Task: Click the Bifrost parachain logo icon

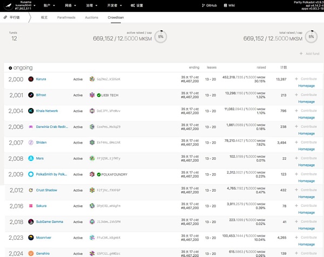Action: tap(31, 95)
